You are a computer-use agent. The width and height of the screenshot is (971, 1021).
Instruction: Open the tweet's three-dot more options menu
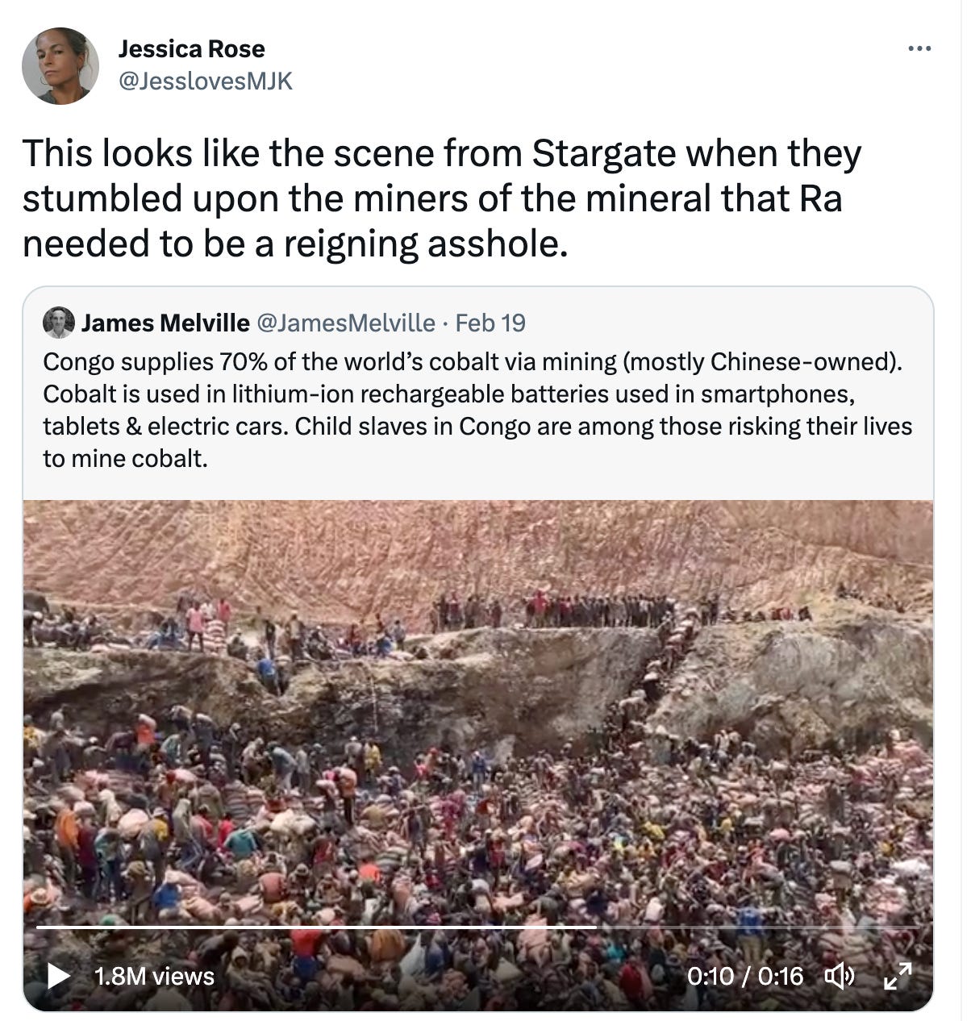(x=919, y=49)
